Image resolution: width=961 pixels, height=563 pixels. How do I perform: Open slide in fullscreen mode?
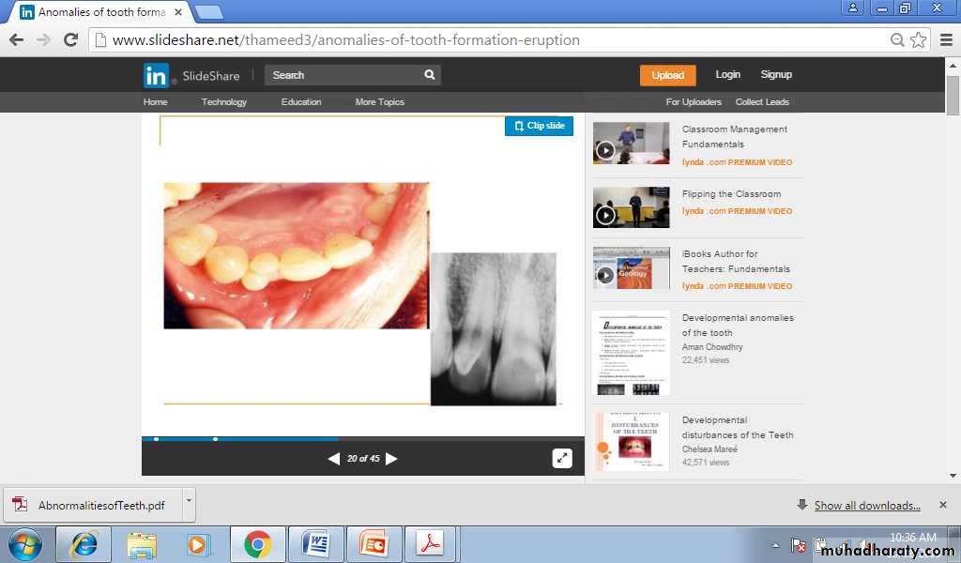click(561, 458)
